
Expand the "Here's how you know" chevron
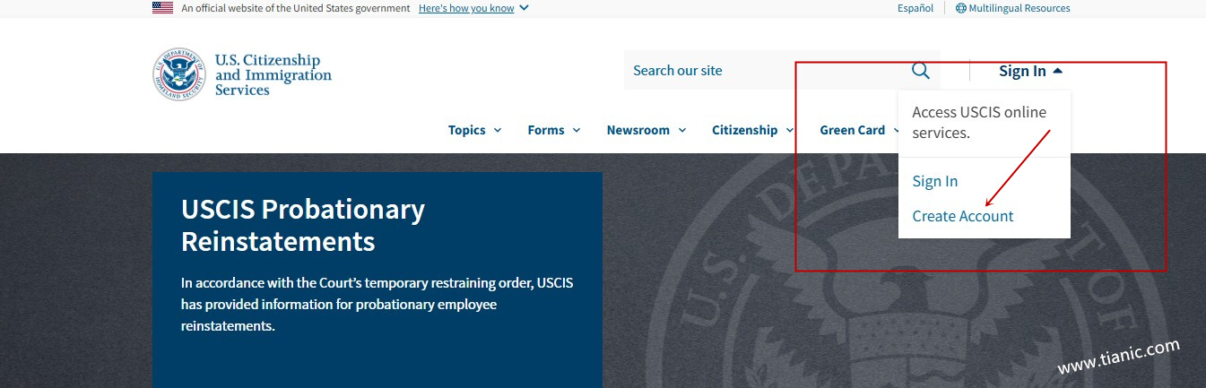click(x=524, y=8)
